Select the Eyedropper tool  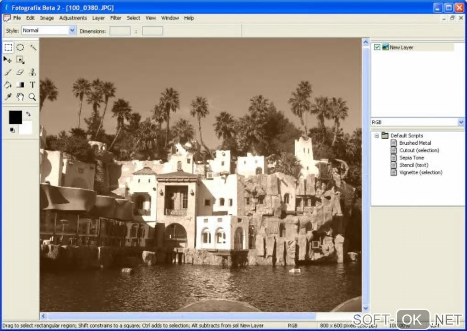8,97
